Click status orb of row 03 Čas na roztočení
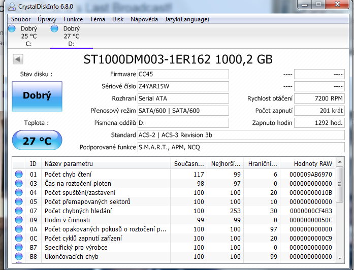Screen dimensions: 354x271 [x=19, y=183]
